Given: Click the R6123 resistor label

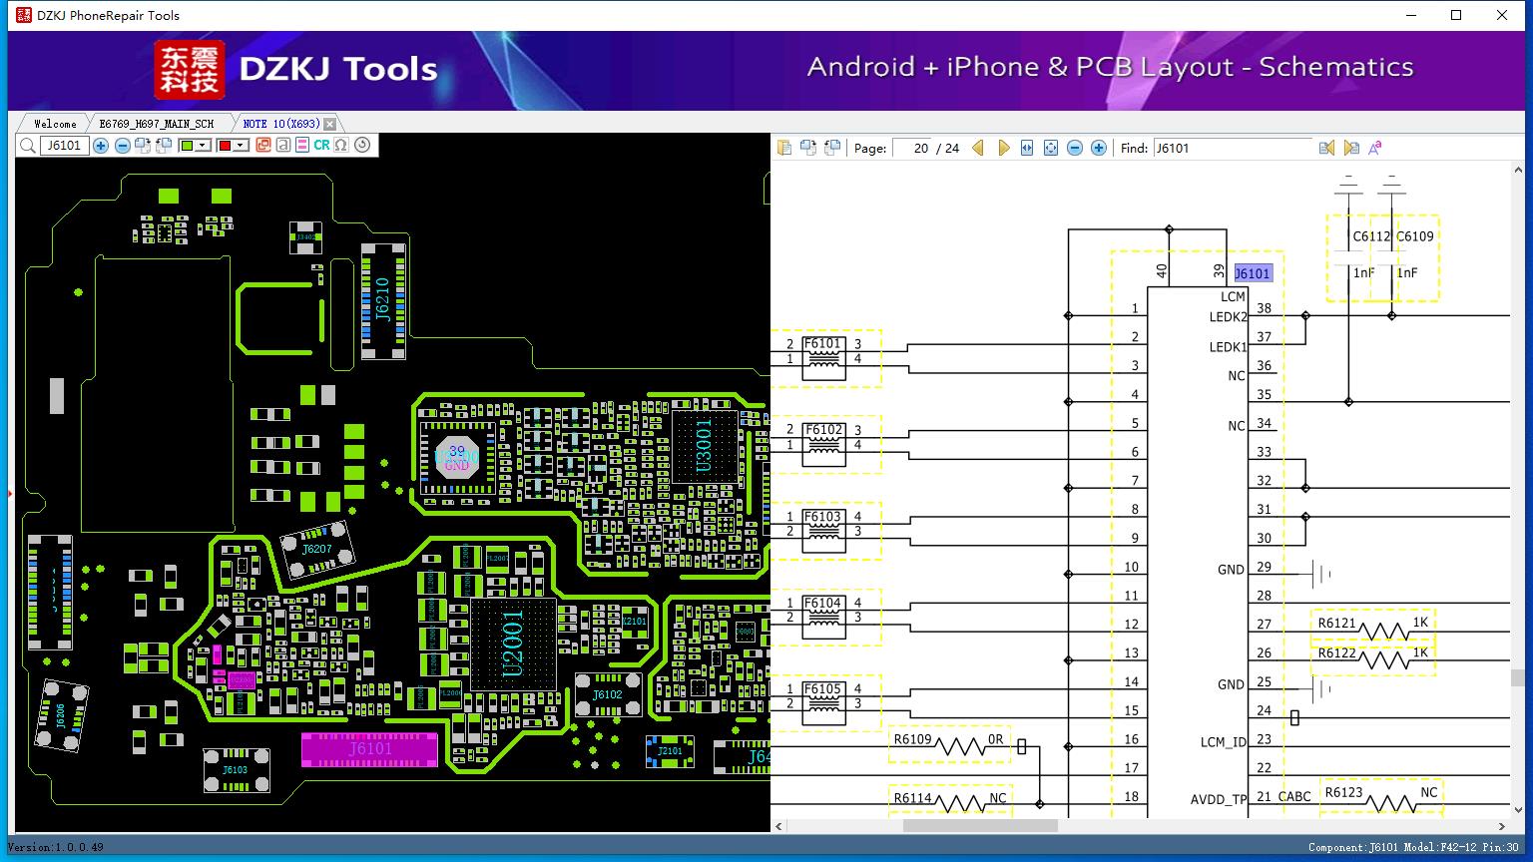Looking at the screenshot, I should [1344, 793].
